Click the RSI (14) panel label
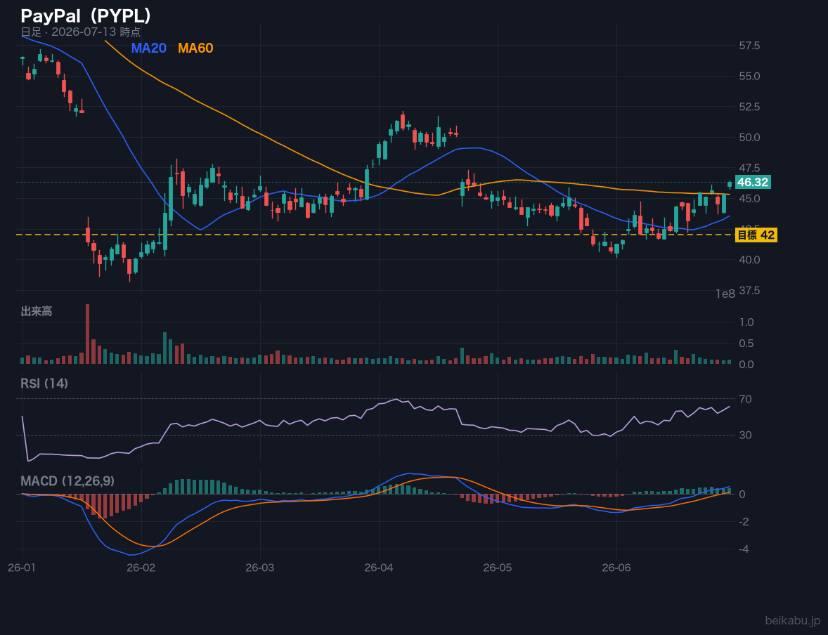Image resolution: width=828 pixels, height=635 pixels. [44, 384]
